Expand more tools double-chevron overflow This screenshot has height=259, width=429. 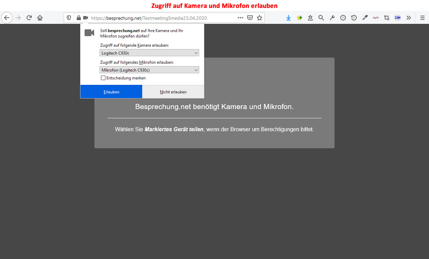(409, 18)
